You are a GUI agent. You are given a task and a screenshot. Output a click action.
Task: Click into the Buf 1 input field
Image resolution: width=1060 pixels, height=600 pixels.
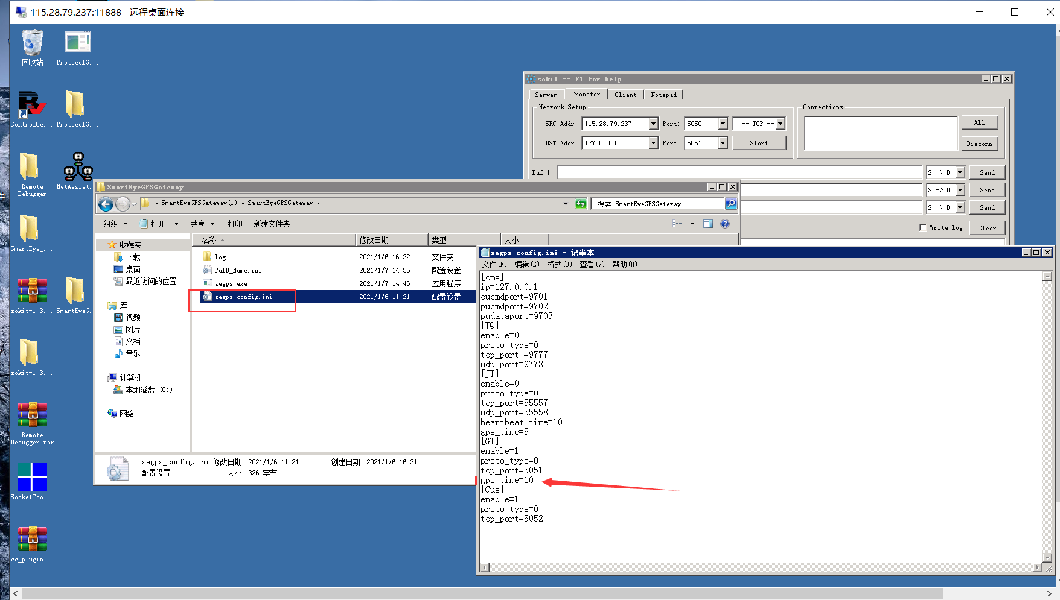(x=739, y=172)
